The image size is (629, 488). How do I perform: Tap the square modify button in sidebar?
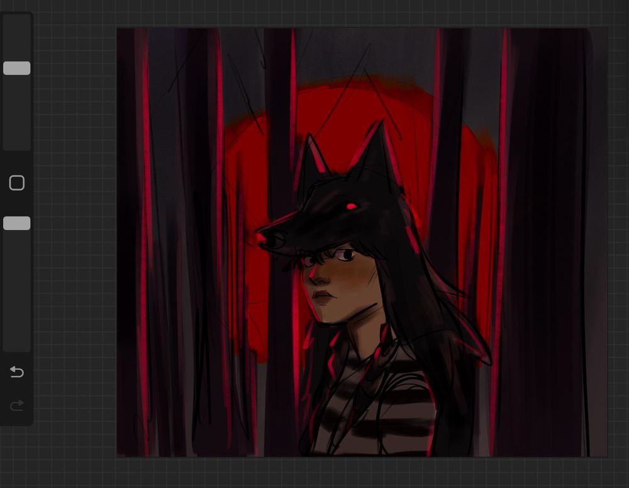17,183
